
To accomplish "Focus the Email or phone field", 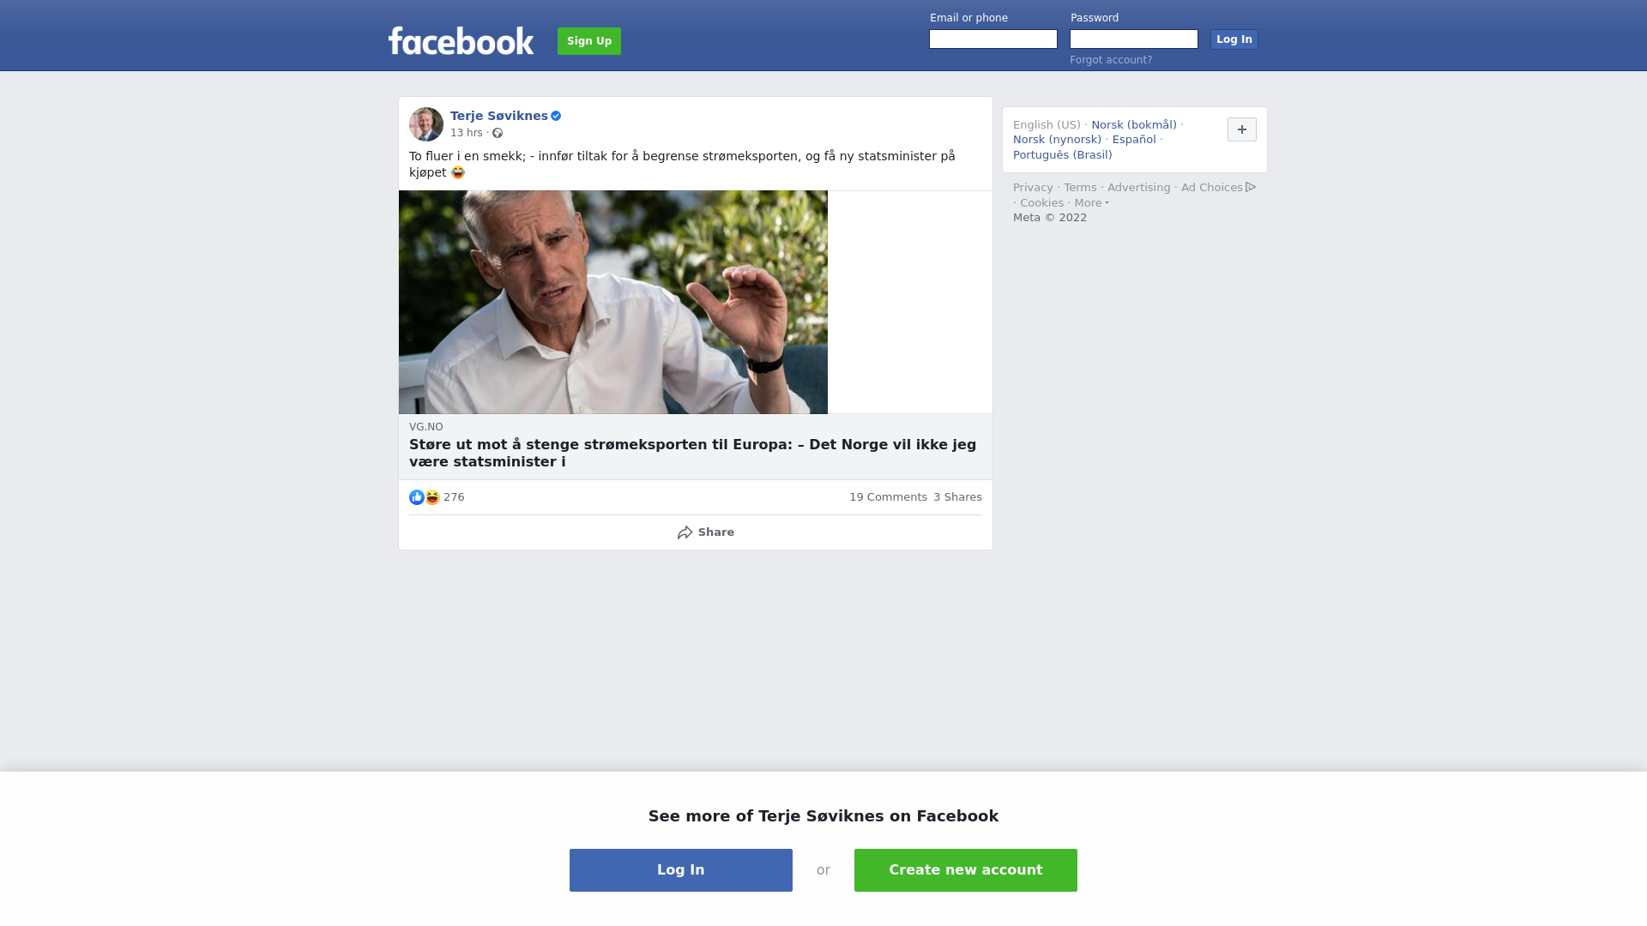I will pos(993,39).
